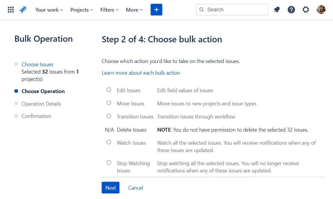This screenshot has height=199, width=333.
Task: Open the app switcher grid icon
Action: pos(11,10)
